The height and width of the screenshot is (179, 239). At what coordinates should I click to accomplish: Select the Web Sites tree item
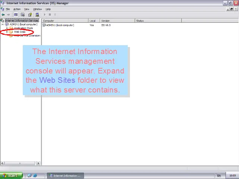(x=20, y=32)
